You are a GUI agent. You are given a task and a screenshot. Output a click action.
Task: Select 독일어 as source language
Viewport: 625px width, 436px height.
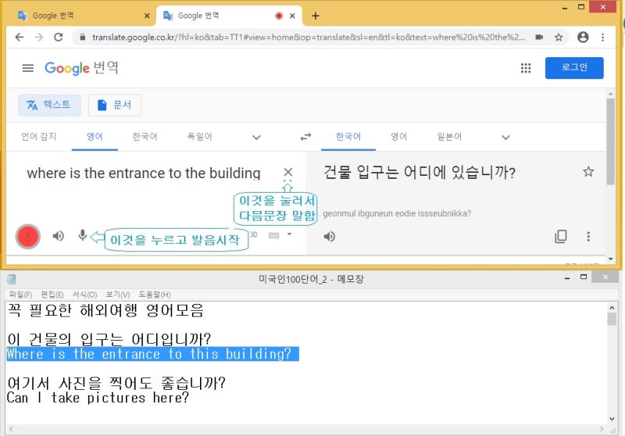200,137
